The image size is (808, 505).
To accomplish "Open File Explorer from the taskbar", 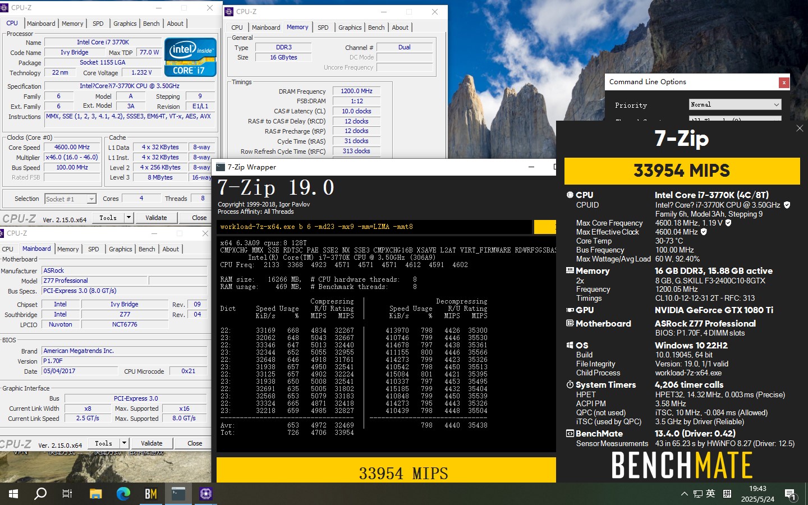I will [96, 494].
